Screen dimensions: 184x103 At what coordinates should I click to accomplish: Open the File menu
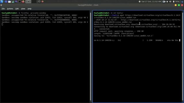point(3,9)
